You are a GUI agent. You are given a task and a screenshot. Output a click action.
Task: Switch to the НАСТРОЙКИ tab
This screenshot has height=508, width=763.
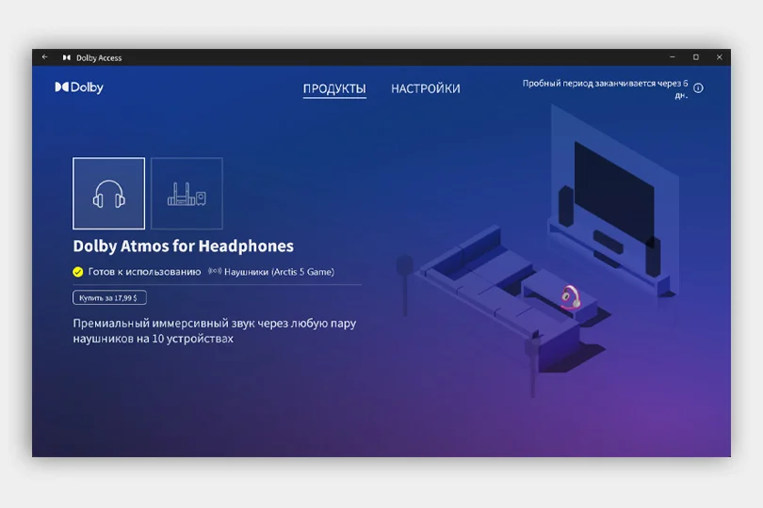pos(425,88)
